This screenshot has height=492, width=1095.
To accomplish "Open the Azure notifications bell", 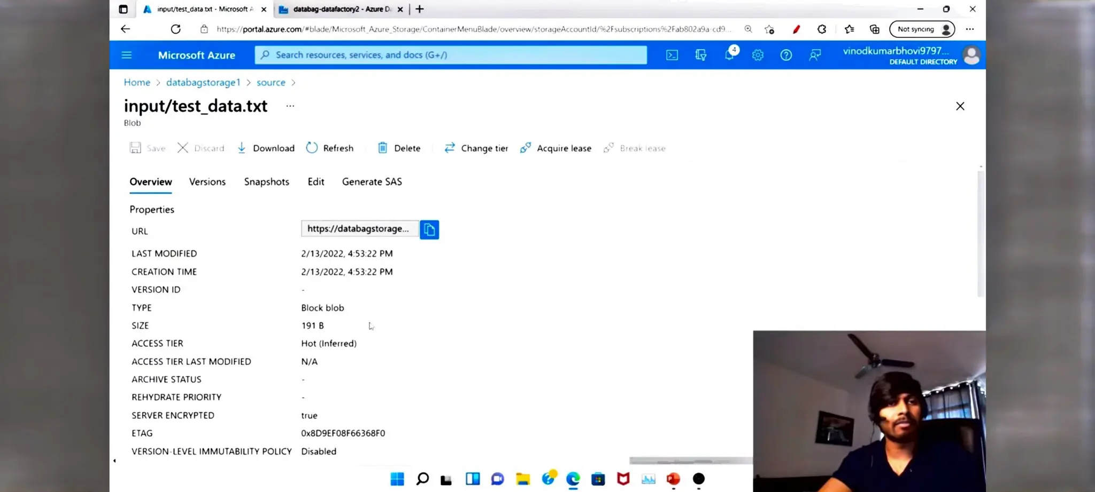I will 730,54.
